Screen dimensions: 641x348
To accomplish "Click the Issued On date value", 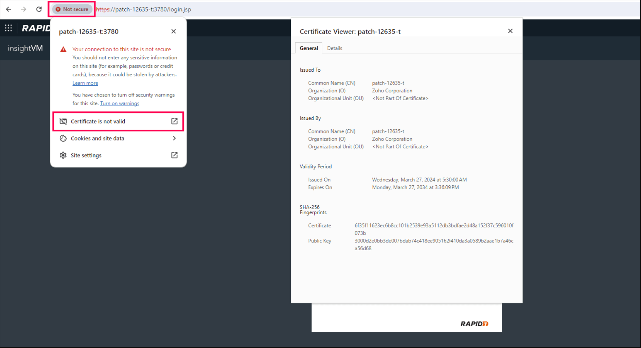I will click(419, 180).
